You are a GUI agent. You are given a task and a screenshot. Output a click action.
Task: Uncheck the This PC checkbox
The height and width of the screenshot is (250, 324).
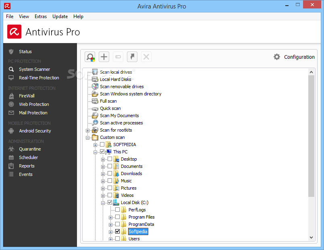[102, 151]
